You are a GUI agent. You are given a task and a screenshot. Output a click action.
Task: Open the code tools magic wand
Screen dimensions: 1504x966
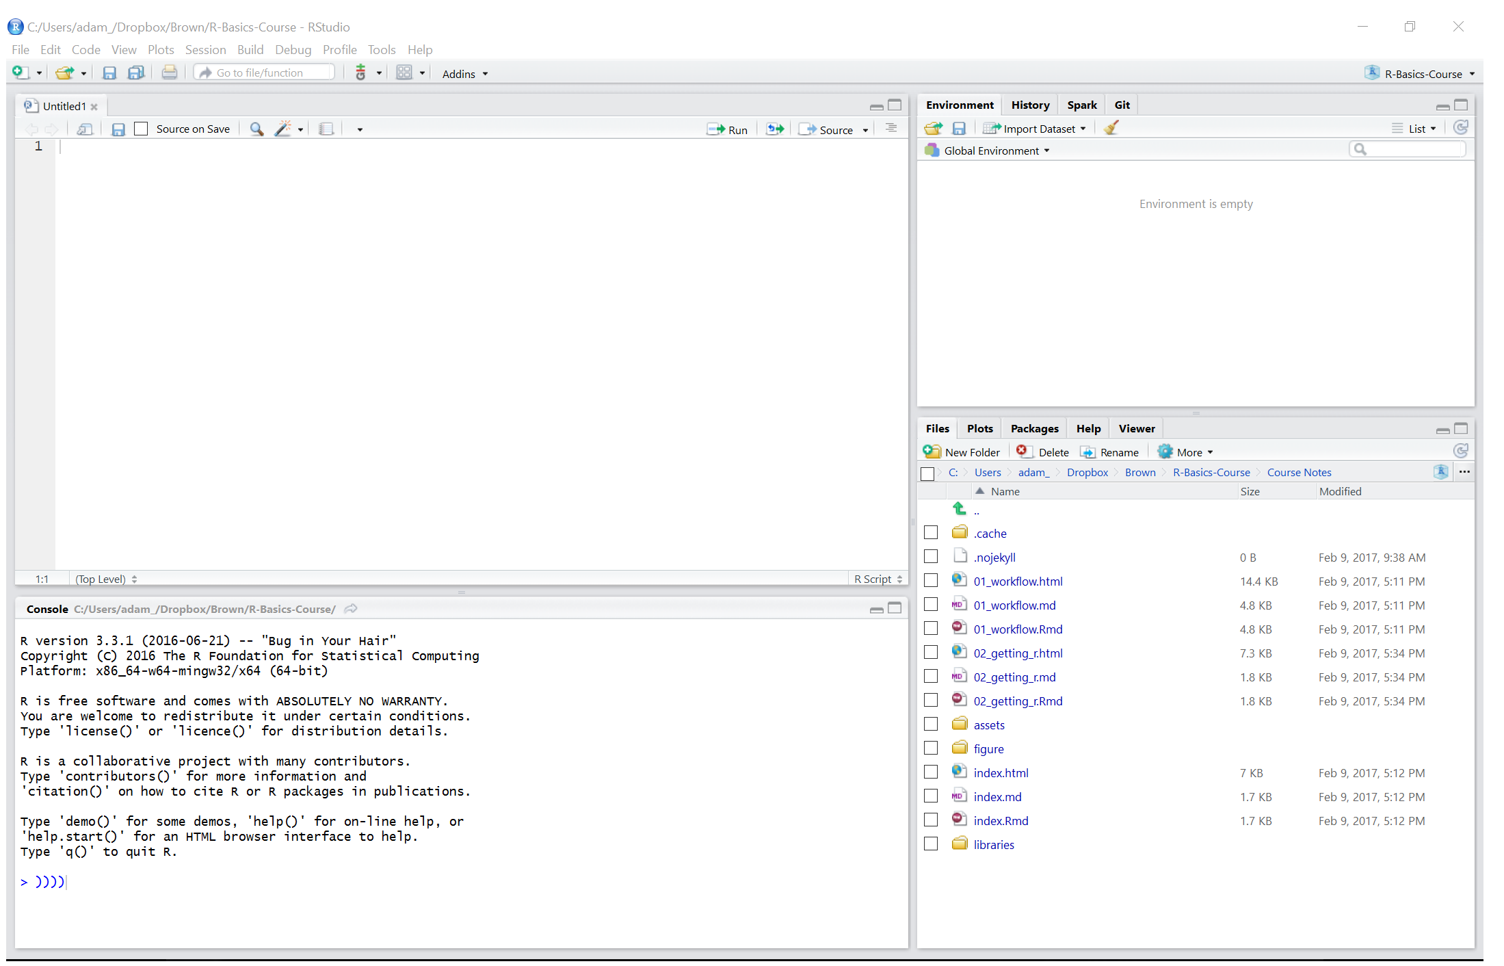pos(282,129)
